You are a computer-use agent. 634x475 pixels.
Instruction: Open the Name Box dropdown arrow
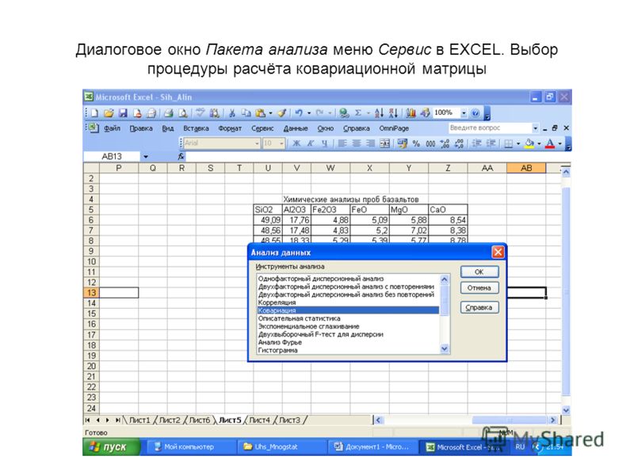pyautogui.click(x=146, y=157)
